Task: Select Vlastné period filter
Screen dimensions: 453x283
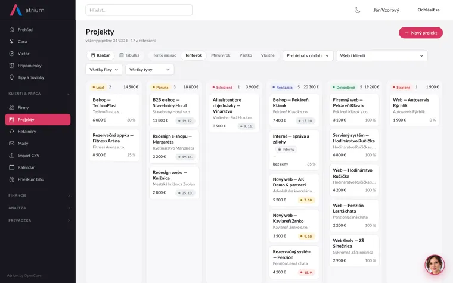Action: tap(268, 55)
